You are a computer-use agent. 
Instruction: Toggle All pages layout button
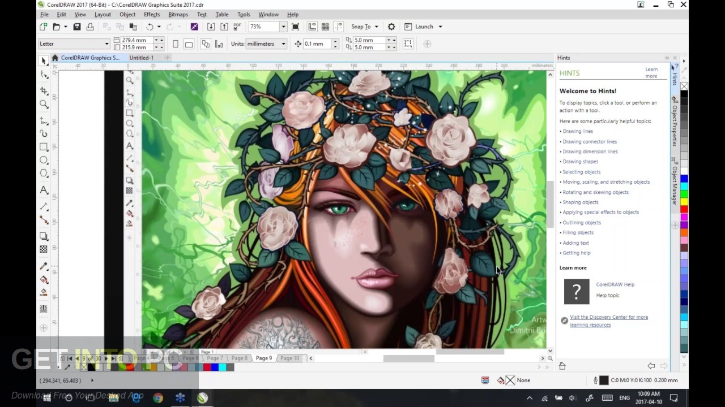click(206, 44)
